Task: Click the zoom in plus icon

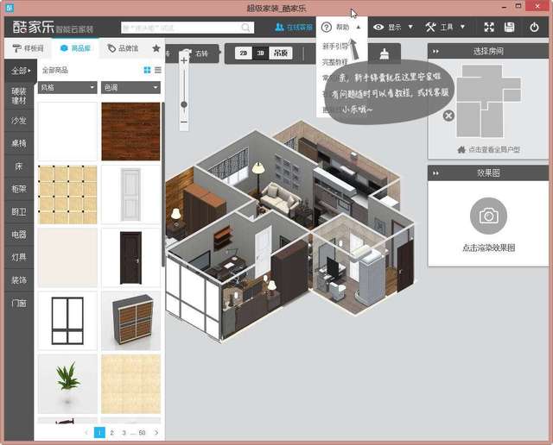Action: click(x=184, y=61)
